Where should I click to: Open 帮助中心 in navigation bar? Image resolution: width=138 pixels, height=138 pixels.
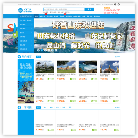[x=97, y=16]
